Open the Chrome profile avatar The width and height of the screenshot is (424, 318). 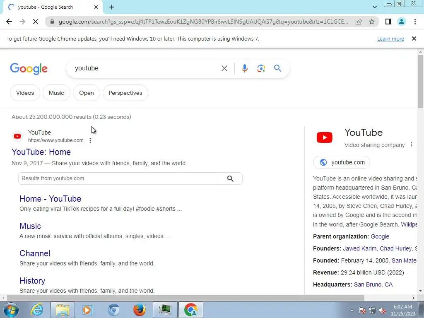[x=402, y=22]
